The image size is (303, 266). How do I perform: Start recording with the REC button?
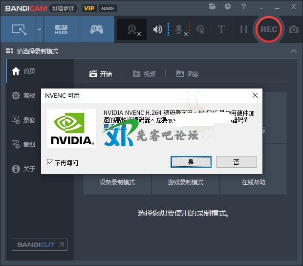tap(268, 29)
